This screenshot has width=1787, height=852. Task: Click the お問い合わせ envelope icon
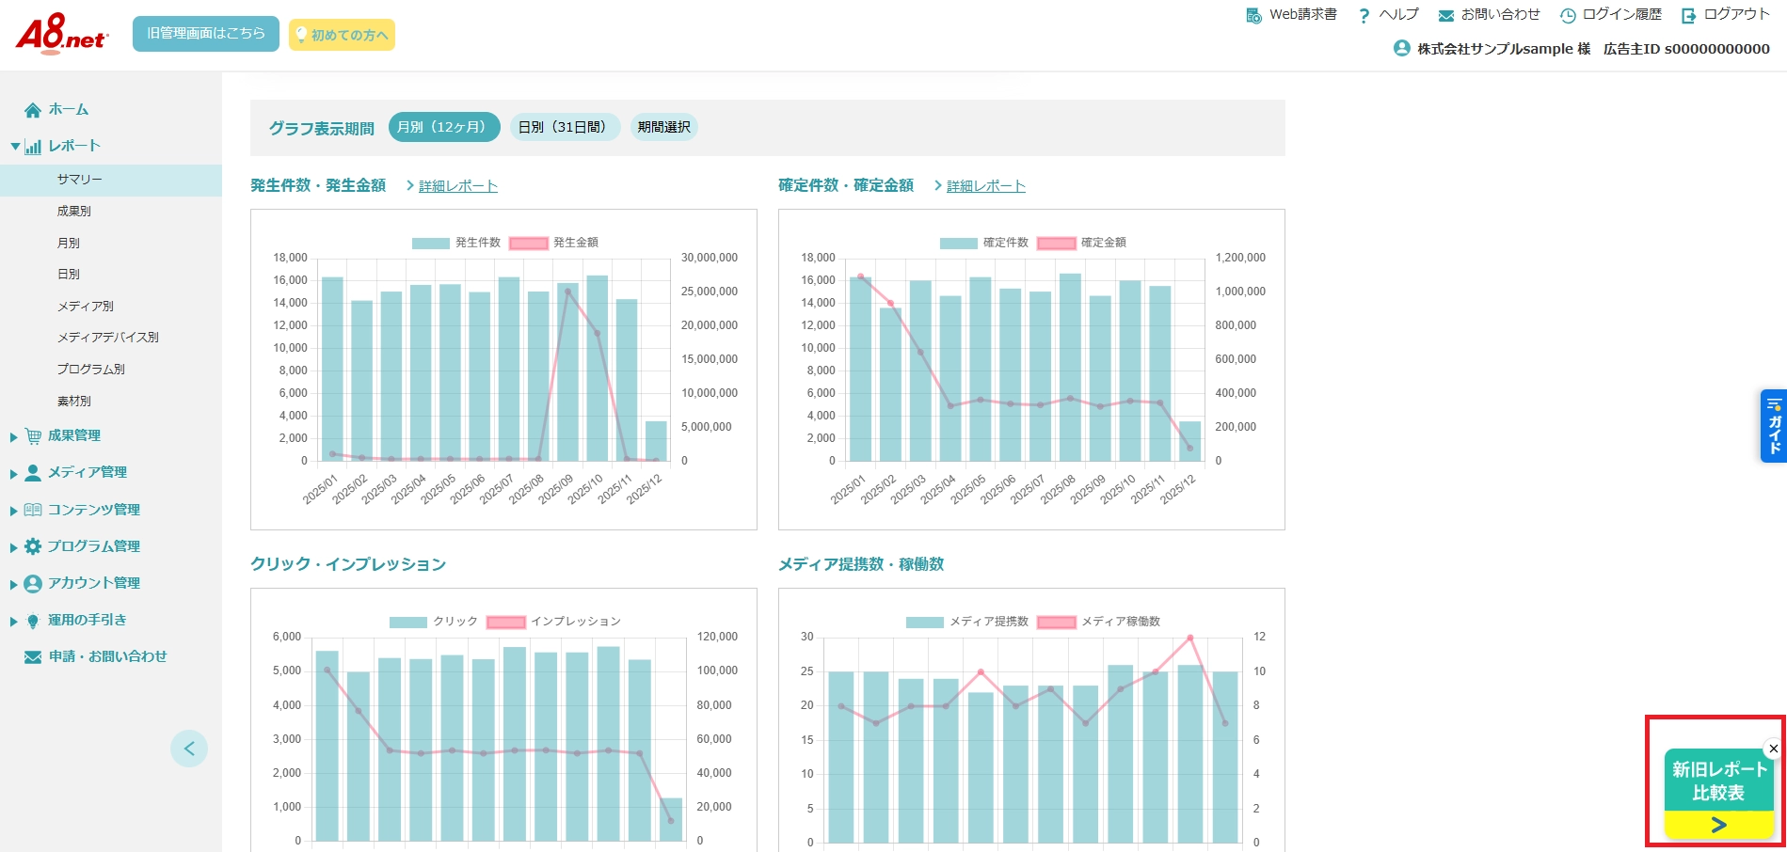tap(1446, 15)
